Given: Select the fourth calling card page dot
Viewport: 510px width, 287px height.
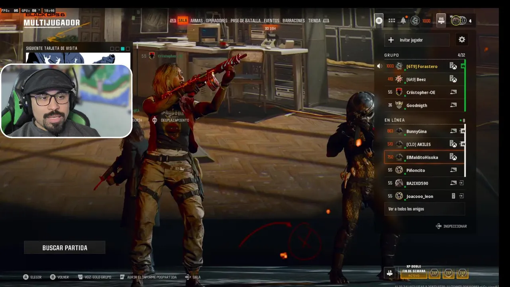Looking at the screenshot, I should (128, 49).
